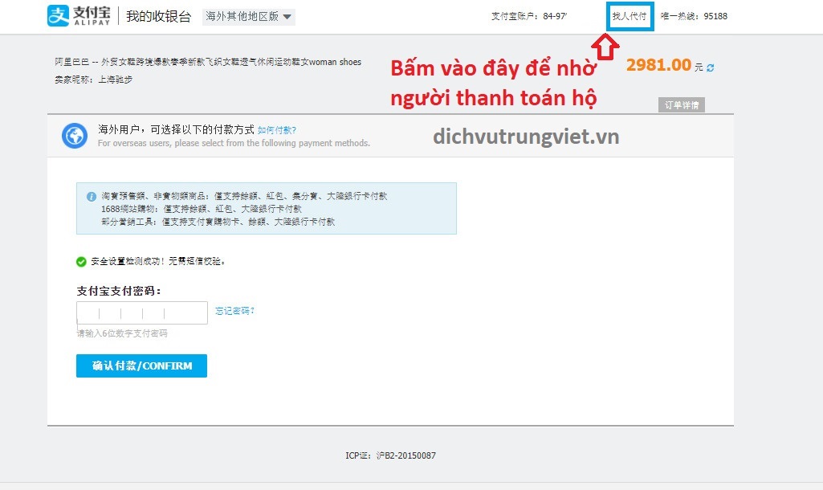Click the blue globe overseas icon
The width and height of the screenshot is (823, 490).
click(x=75, y=137)
